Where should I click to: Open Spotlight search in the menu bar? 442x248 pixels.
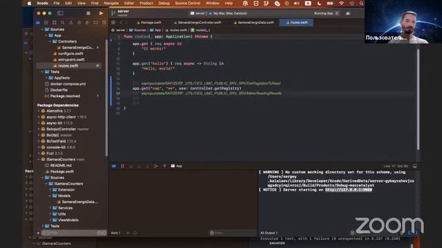tap(361, 3)
